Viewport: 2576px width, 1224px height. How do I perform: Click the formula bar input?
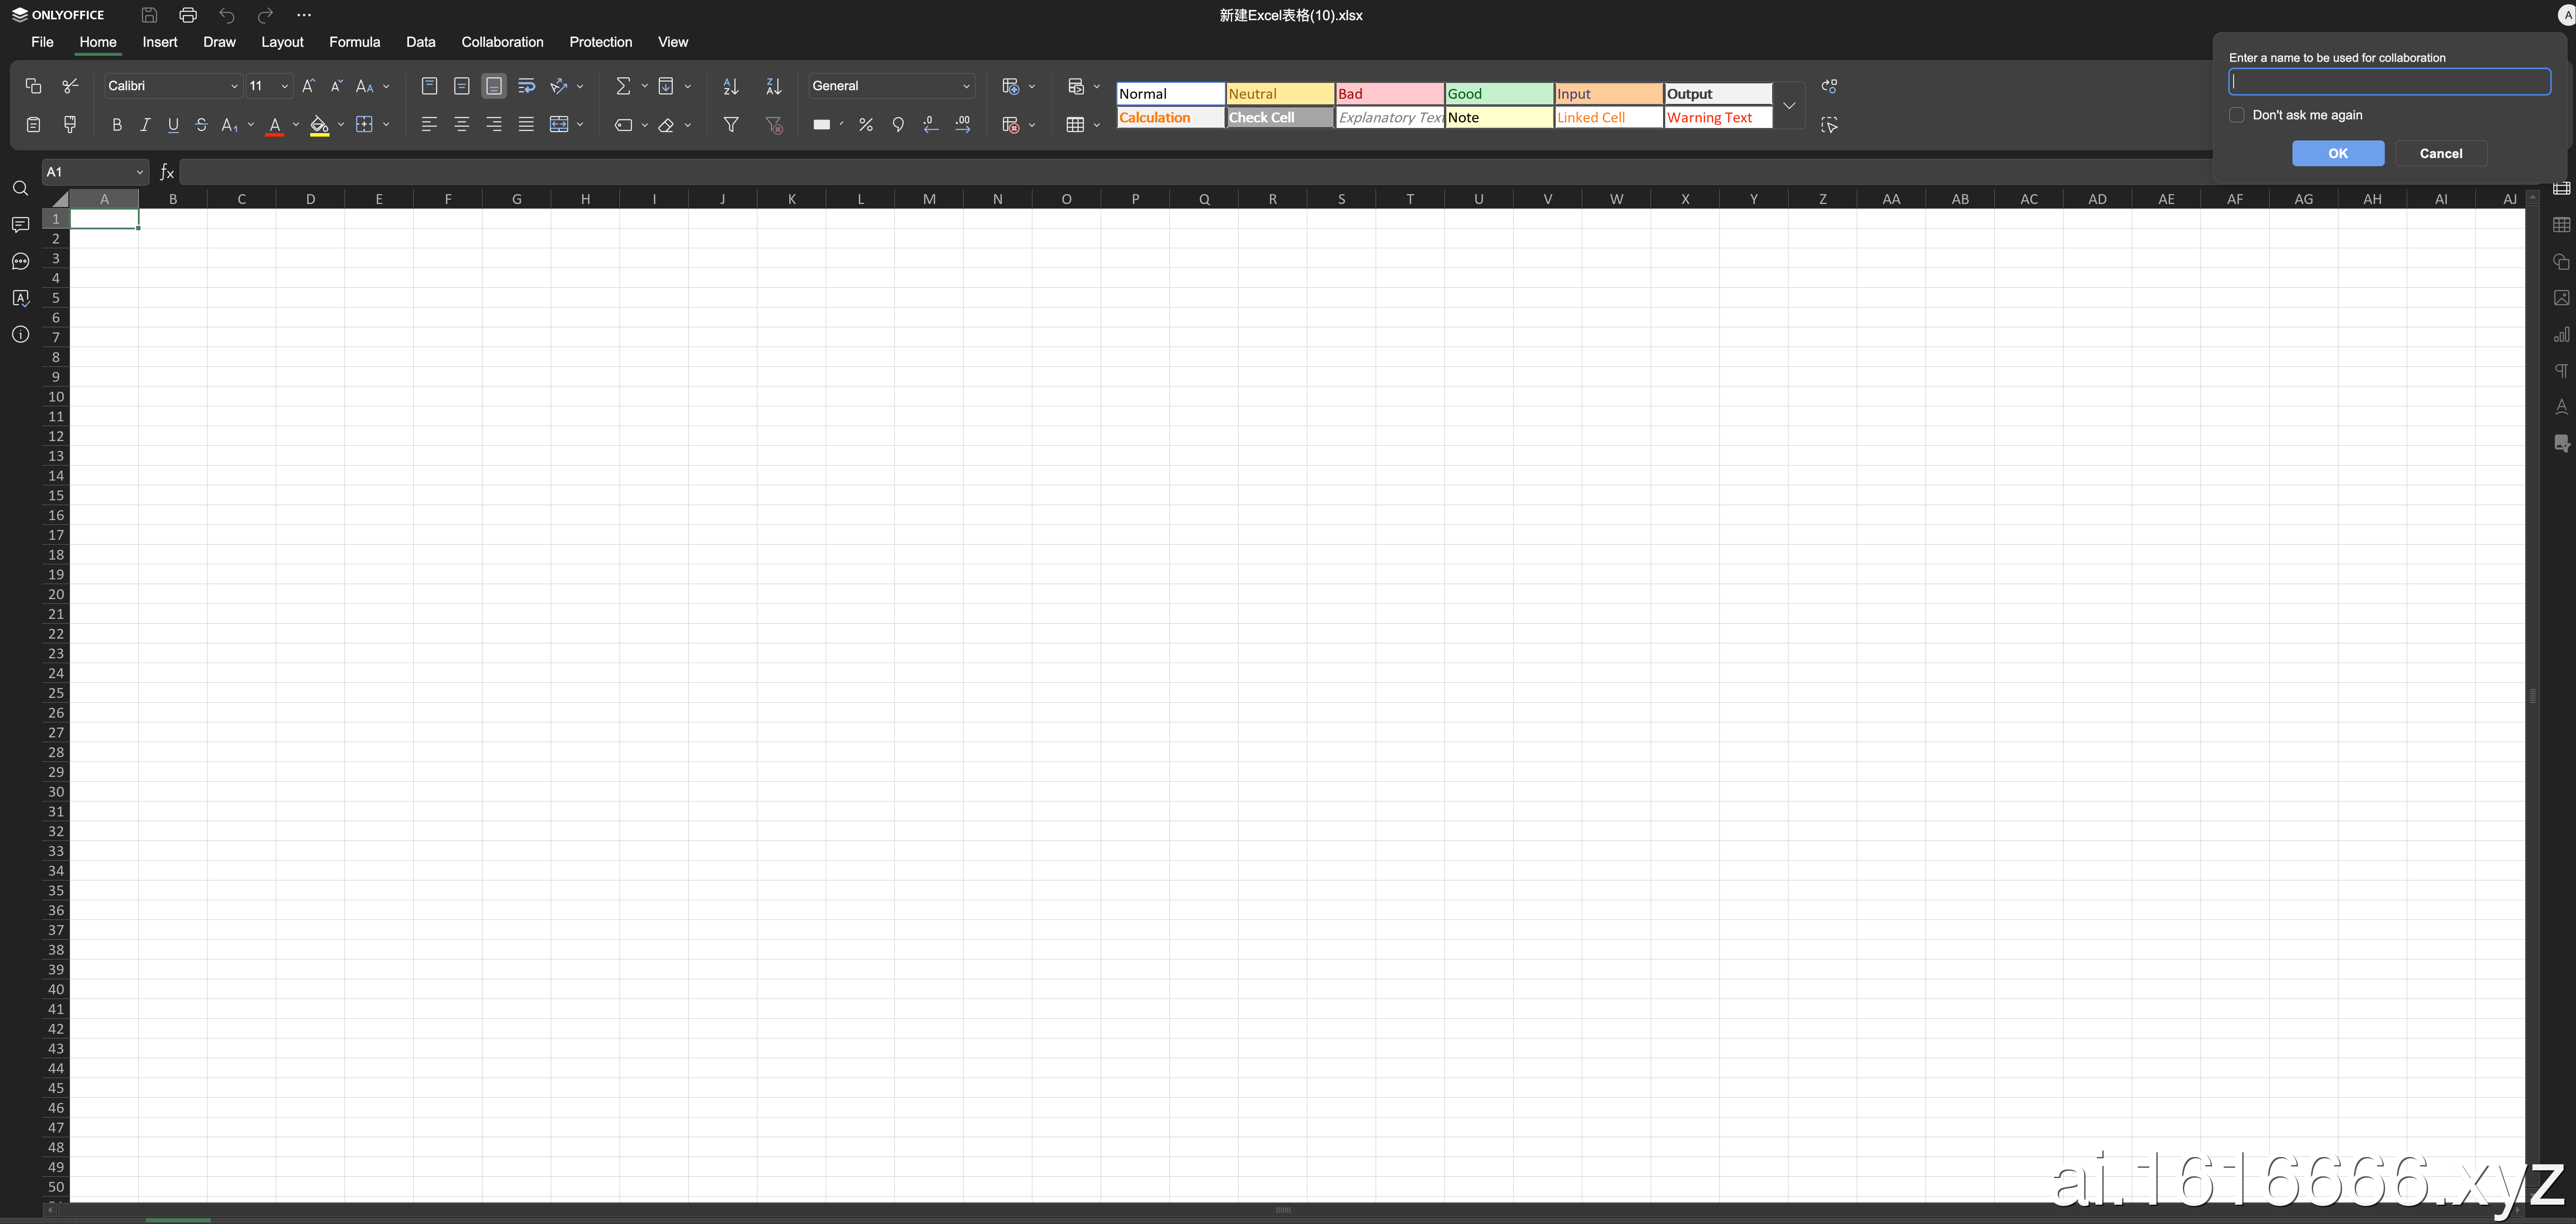tap(1195, 172)
